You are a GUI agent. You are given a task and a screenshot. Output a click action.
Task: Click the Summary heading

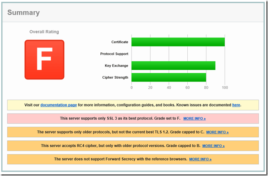pos(24,12)
